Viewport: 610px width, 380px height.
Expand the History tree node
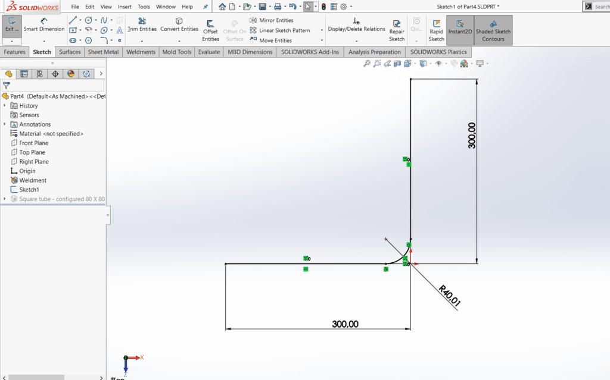pos(5,106)
